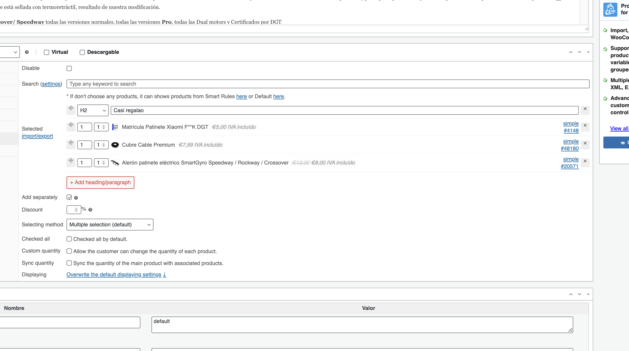Open the import/export link

[37, 136]
